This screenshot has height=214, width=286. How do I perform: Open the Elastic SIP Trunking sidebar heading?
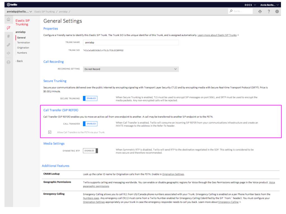tap(23, 23)
